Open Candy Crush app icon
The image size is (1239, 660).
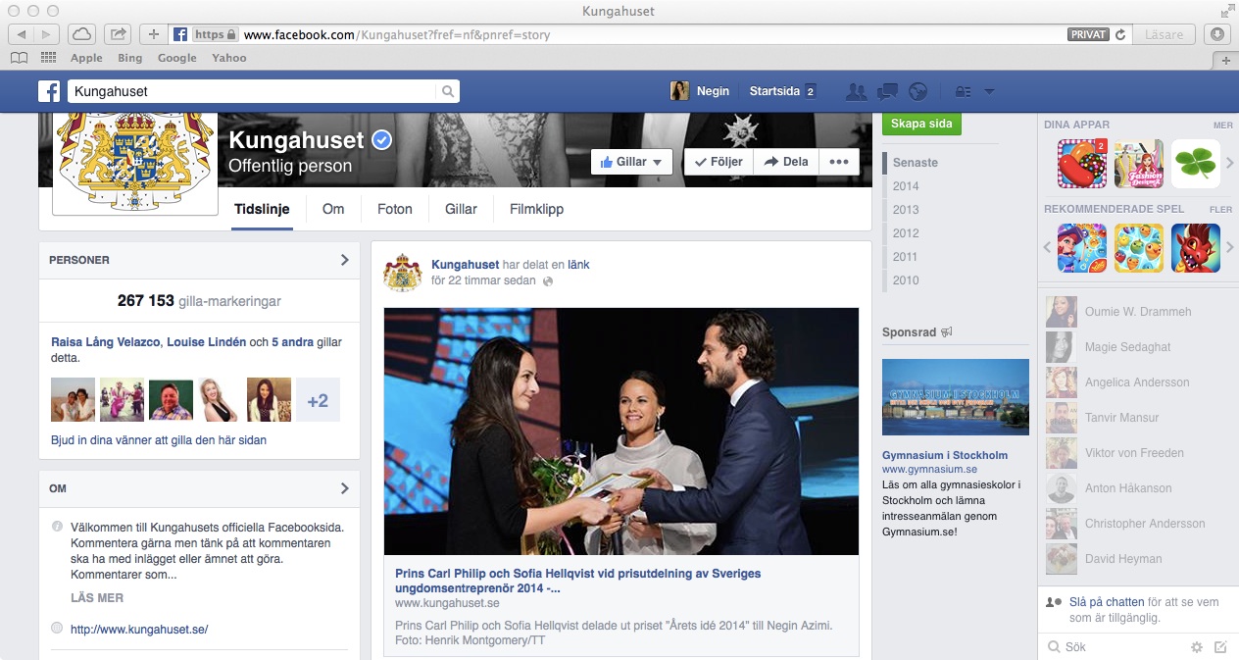pos(1081,164)
